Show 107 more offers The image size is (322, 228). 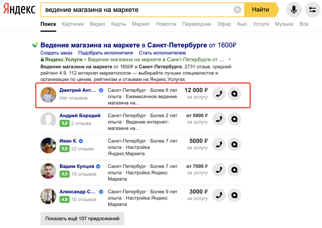(82, 219)
